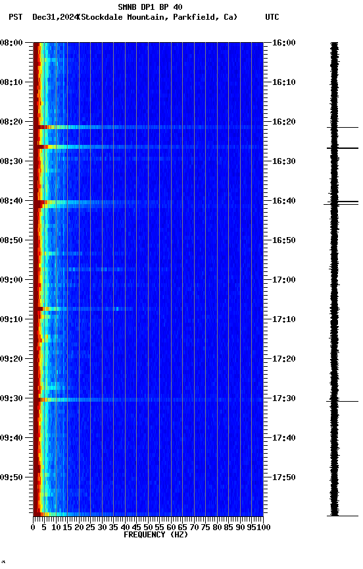Click the 17:50 UTC time label
Screen dimensions: 363x569
click(283, 477)
